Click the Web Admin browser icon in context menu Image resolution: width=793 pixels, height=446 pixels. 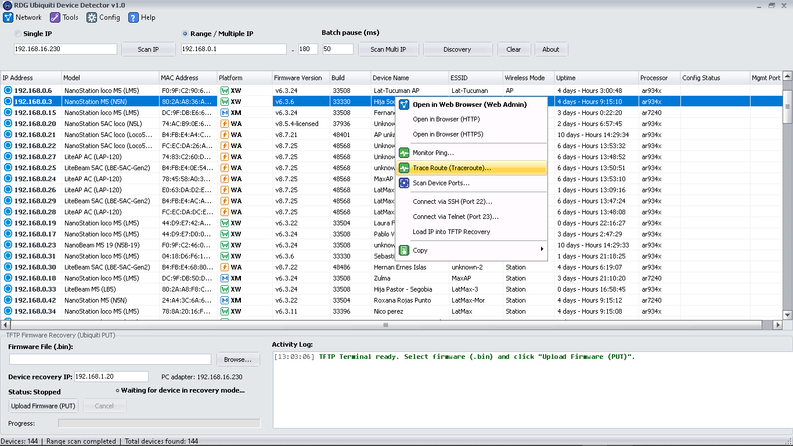pos(404,105)
